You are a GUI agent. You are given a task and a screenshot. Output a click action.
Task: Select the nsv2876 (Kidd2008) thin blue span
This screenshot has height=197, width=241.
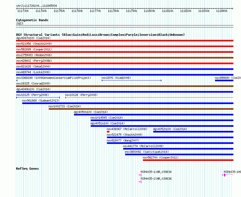132,80
